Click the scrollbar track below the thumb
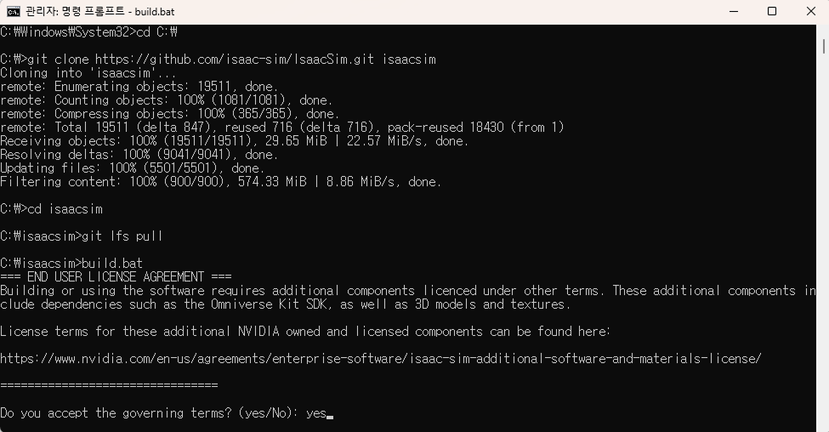The width and height of the screenshot is (829, 432). point(823,238)
